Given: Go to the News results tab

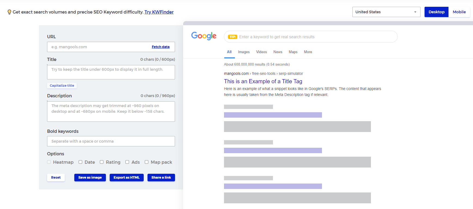Looking at the screenshot, I should click(x=278, y=52).
